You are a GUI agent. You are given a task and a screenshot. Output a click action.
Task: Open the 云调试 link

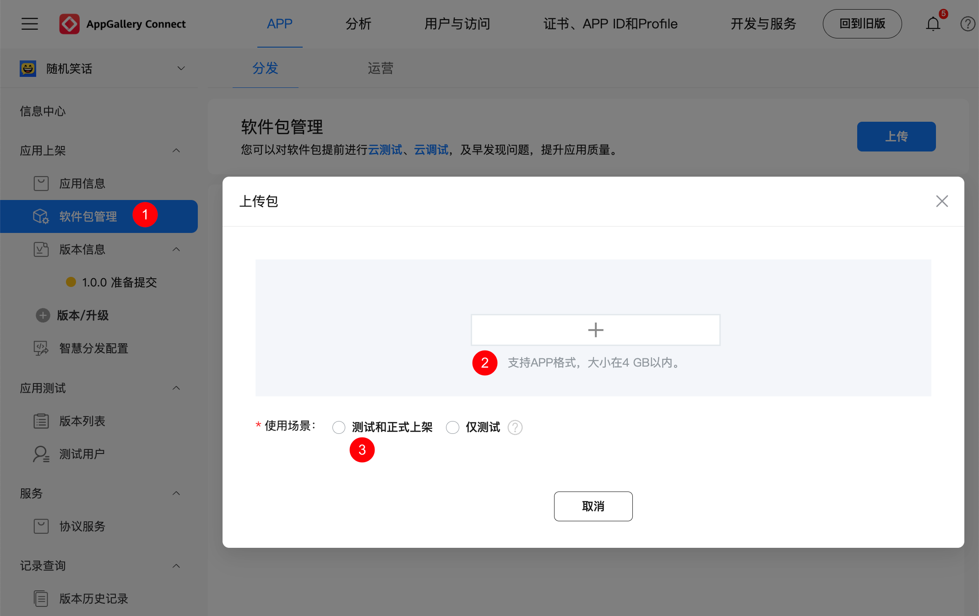[x=430, y=150]
